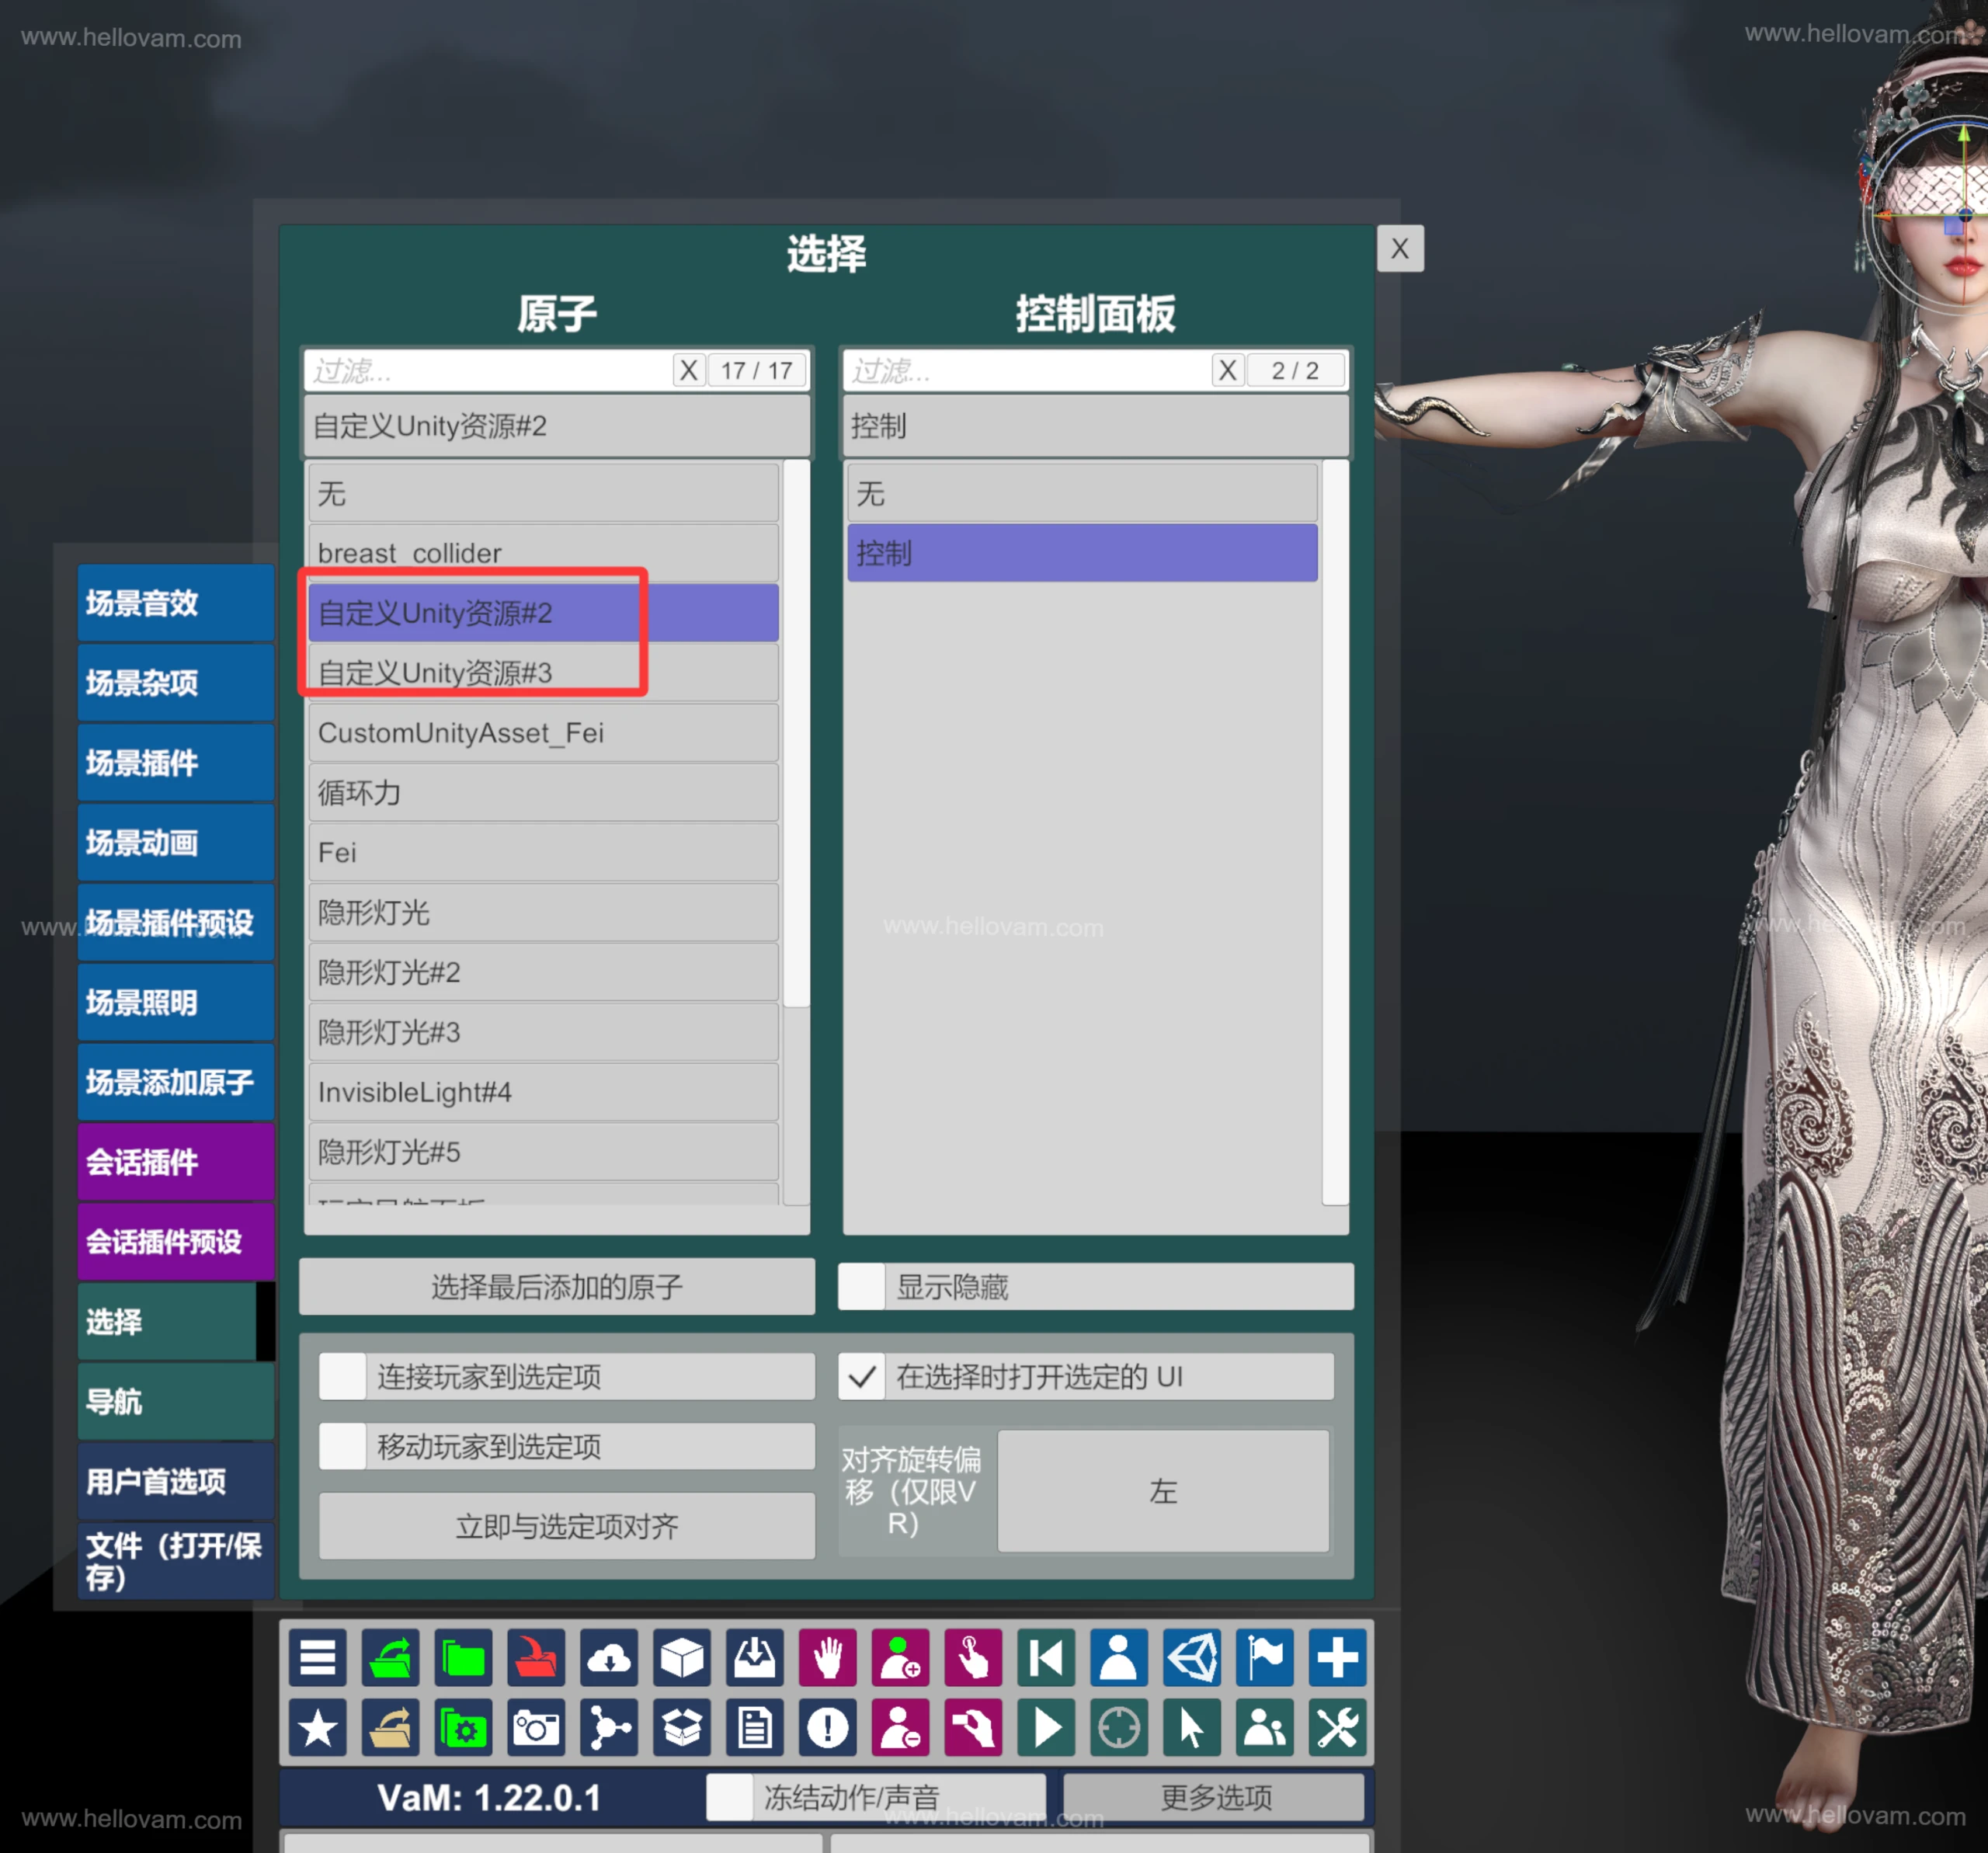Click the hamburger main menu icon
The width and height of the screenshot is (1988, 1853).
pos(317,1658)
